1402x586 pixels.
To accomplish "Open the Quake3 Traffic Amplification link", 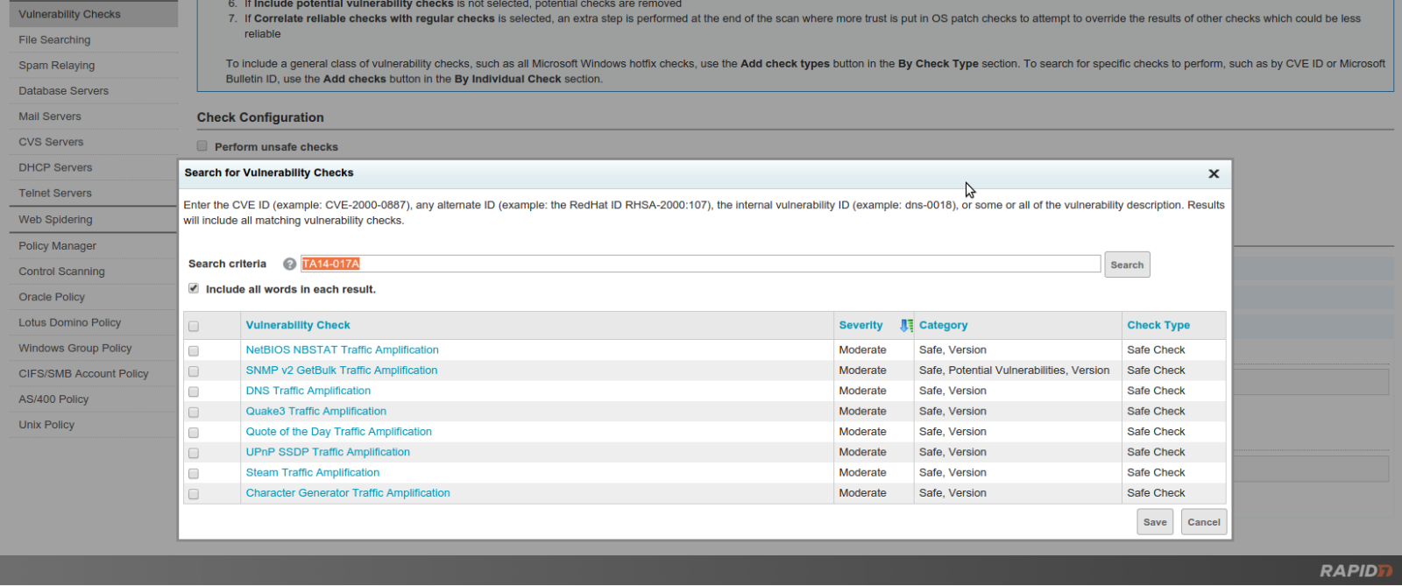I will coord(315,412).
